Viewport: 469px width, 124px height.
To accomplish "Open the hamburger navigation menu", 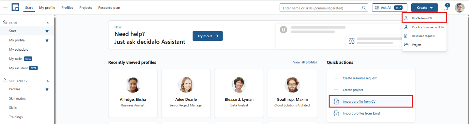I will click(5, 7).
